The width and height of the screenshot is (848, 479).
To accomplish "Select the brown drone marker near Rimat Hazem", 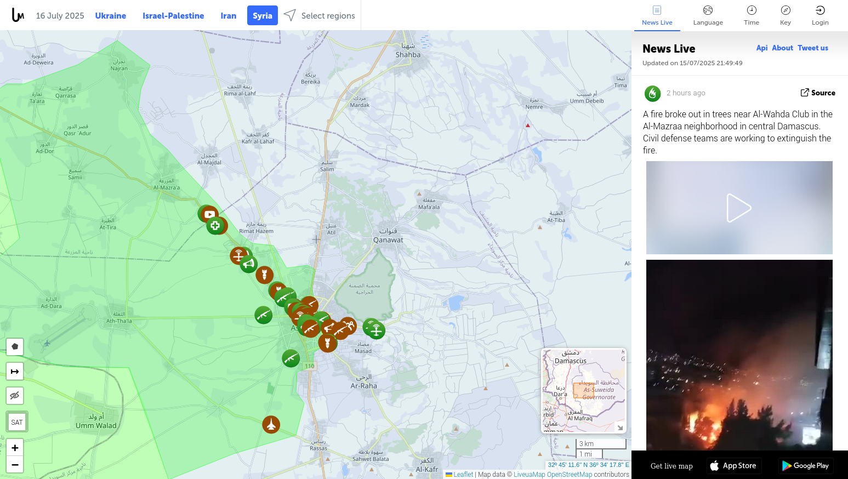I will coord(238,255).
